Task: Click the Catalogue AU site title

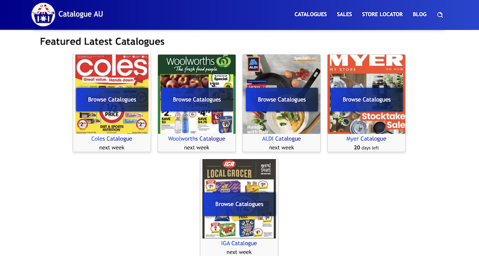Action: pyautogui.click(x=80, y=14)
